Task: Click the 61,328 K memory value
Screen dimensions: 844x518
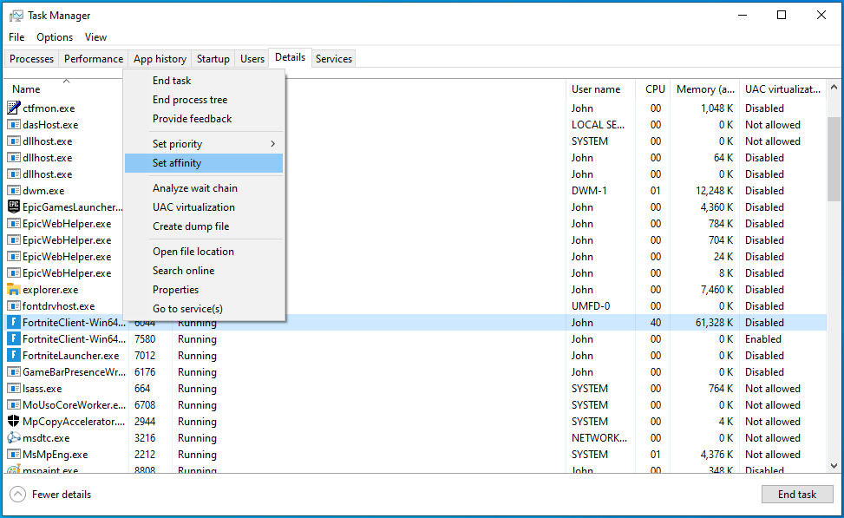Action: [714, 323]
